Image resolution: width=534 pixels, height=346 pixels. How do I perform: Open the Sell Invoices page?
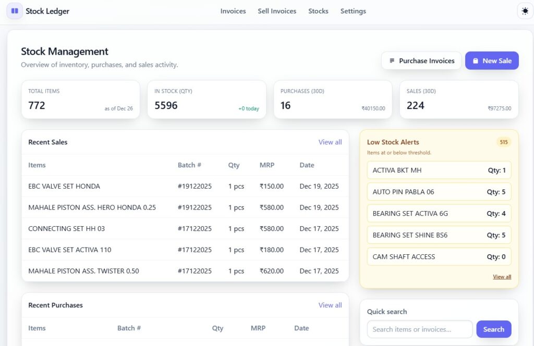pos(277,11)
